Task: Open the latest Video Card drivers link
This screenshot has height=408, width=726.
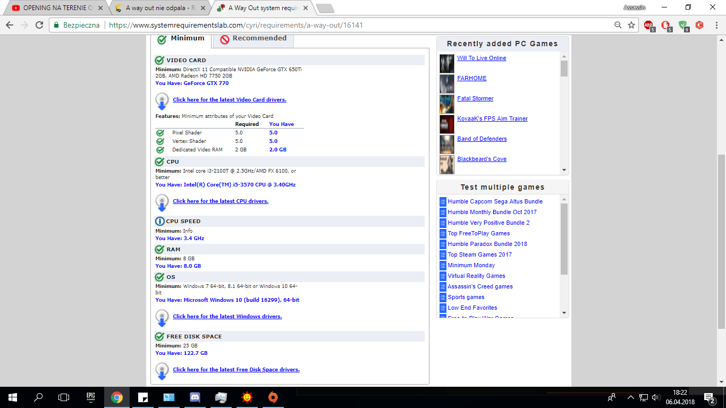Action: pos(230,100)
